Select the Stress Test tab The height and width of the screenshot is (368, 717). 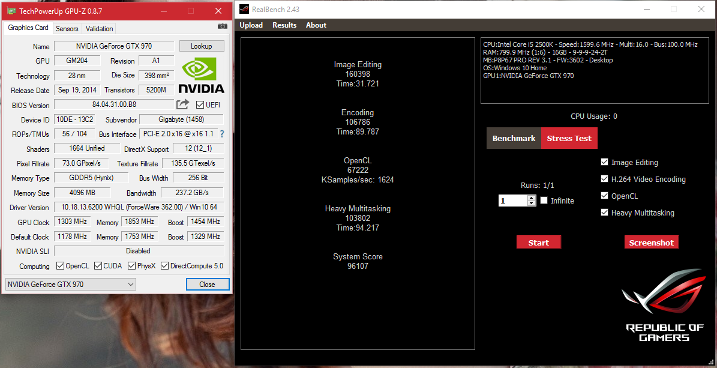pyautogui.click(x=569, y=138)
